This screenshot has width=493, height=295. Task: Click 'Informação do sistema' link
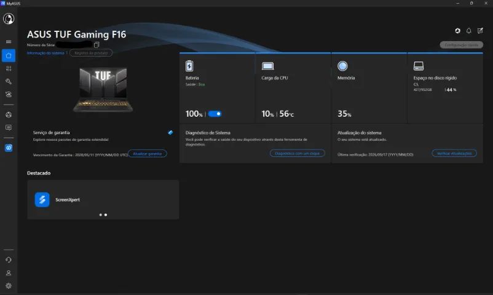(x=45, y=53)
